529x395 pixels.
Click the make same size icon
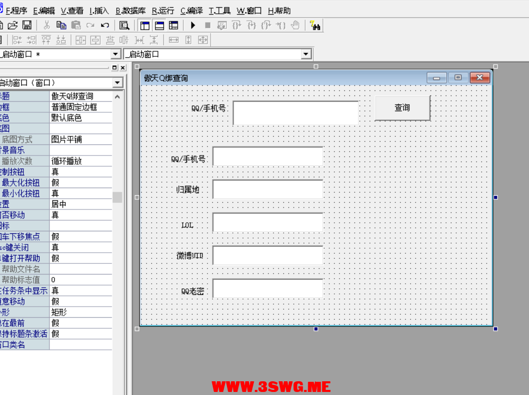tap(203, 40)
